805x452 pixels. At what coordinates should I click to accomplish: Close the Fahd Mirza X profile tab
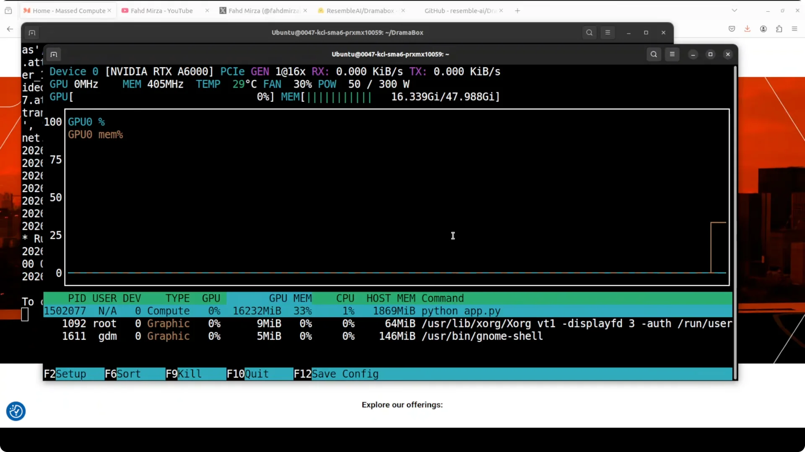305,10
